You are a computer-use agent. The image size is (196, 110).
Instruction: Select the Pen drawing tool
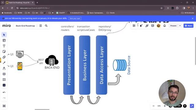(4, 68)
